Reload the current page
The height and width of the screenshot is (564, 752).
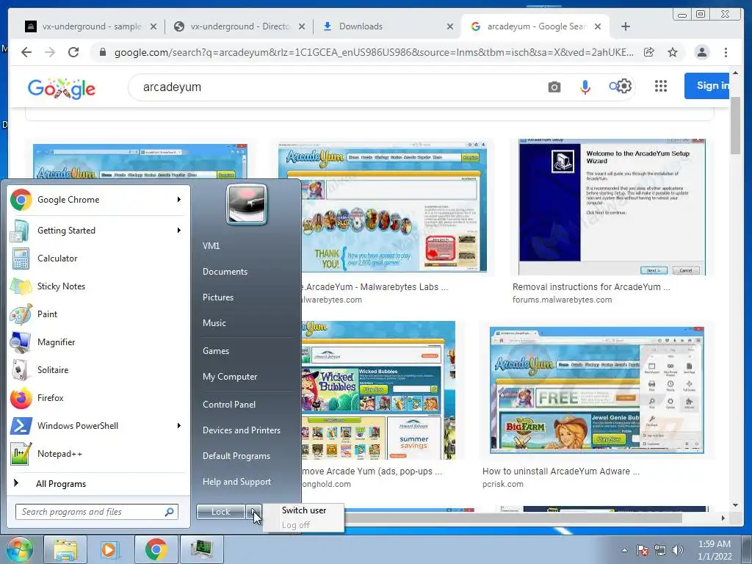[x=73, y=52]
